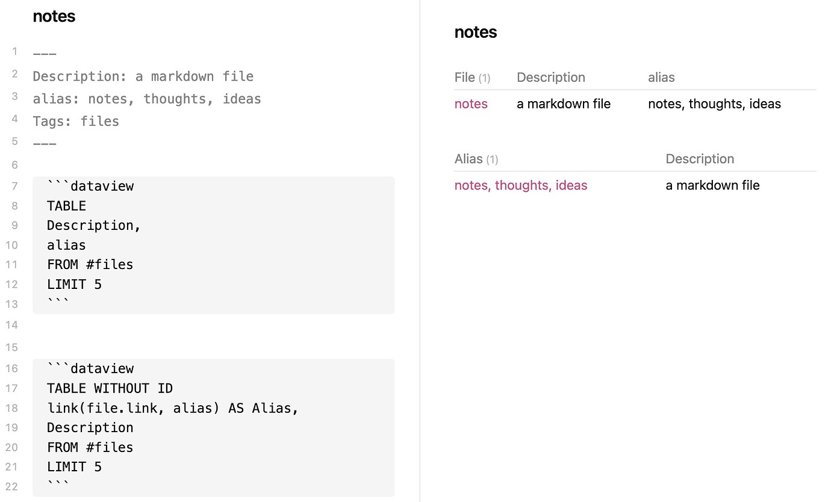
Task: Click the "Description" header of the first table
Action: (x=550, y=77)
